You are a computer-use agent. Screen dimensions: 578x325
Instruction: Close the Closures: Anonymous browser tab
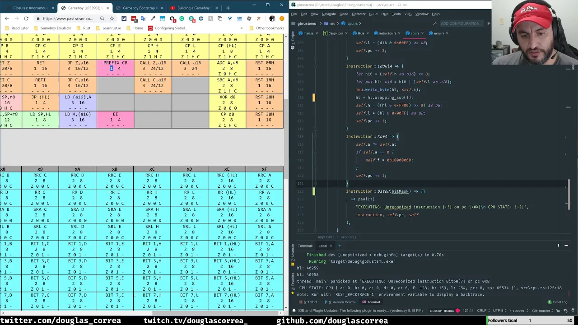[53, 8]
